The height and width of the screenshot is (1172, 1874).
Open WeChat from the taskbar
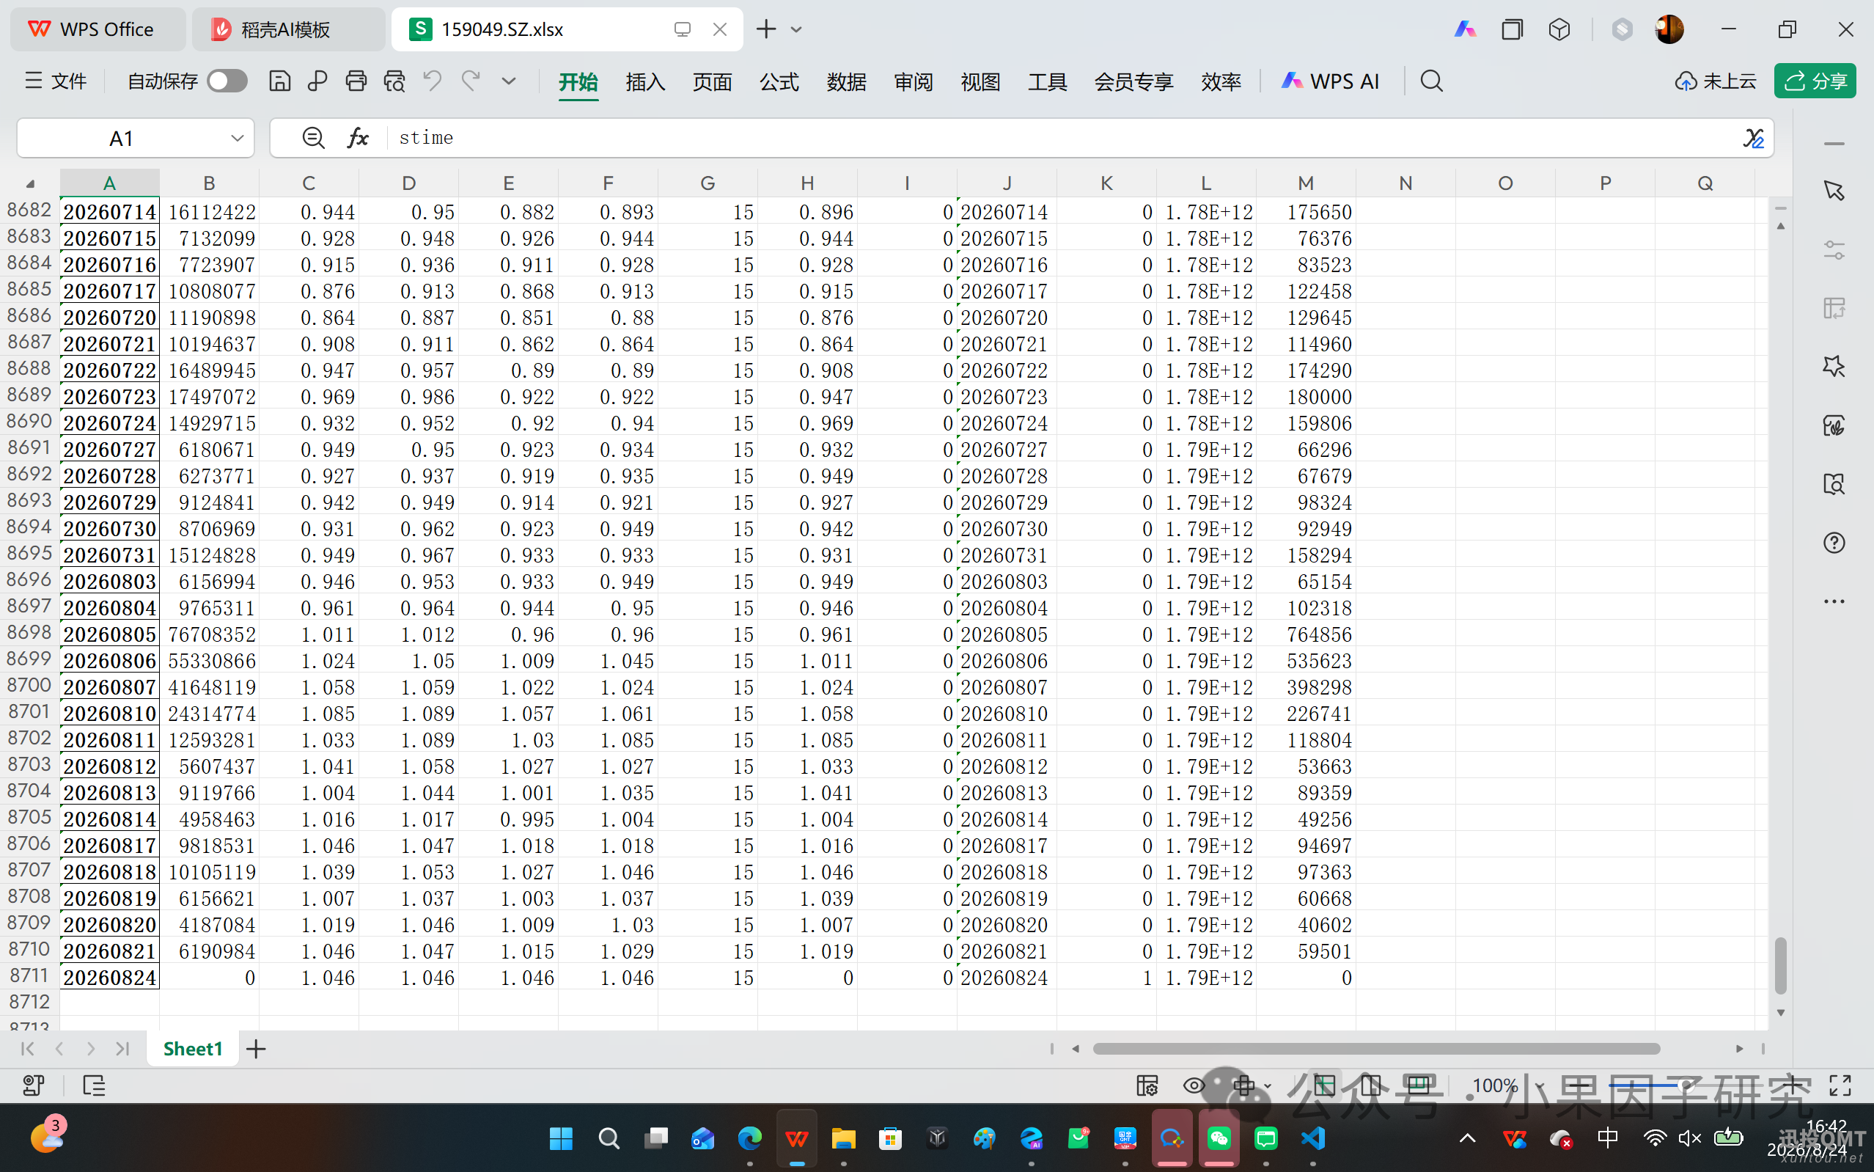[x=1219, y=1138]
